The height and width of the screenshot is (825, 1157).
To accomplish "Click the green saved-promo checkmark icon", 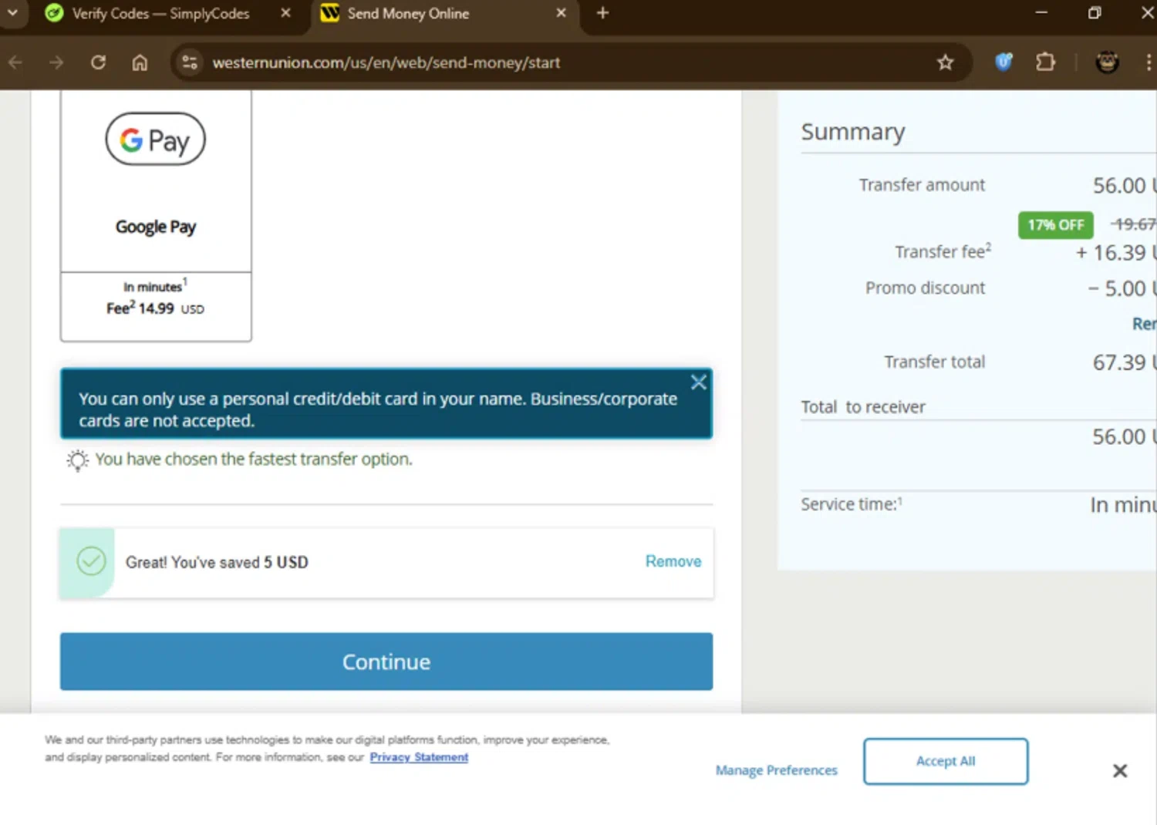I will [91, 561].
